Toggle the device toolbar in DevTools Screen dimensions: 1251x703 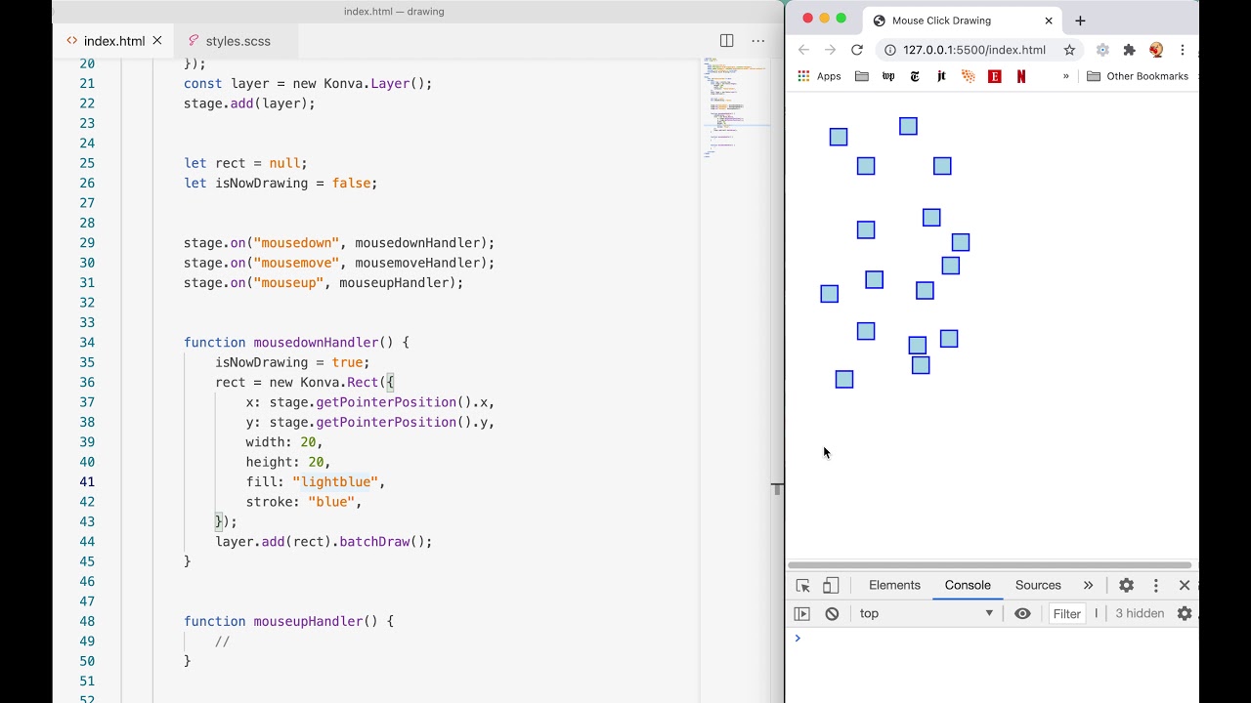coord(831,586)
